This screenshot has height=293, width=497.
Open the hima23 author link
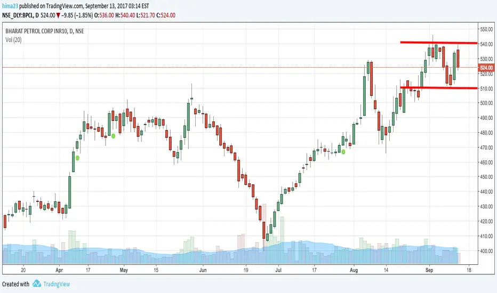pyautogui.click(x=10, y=6)
